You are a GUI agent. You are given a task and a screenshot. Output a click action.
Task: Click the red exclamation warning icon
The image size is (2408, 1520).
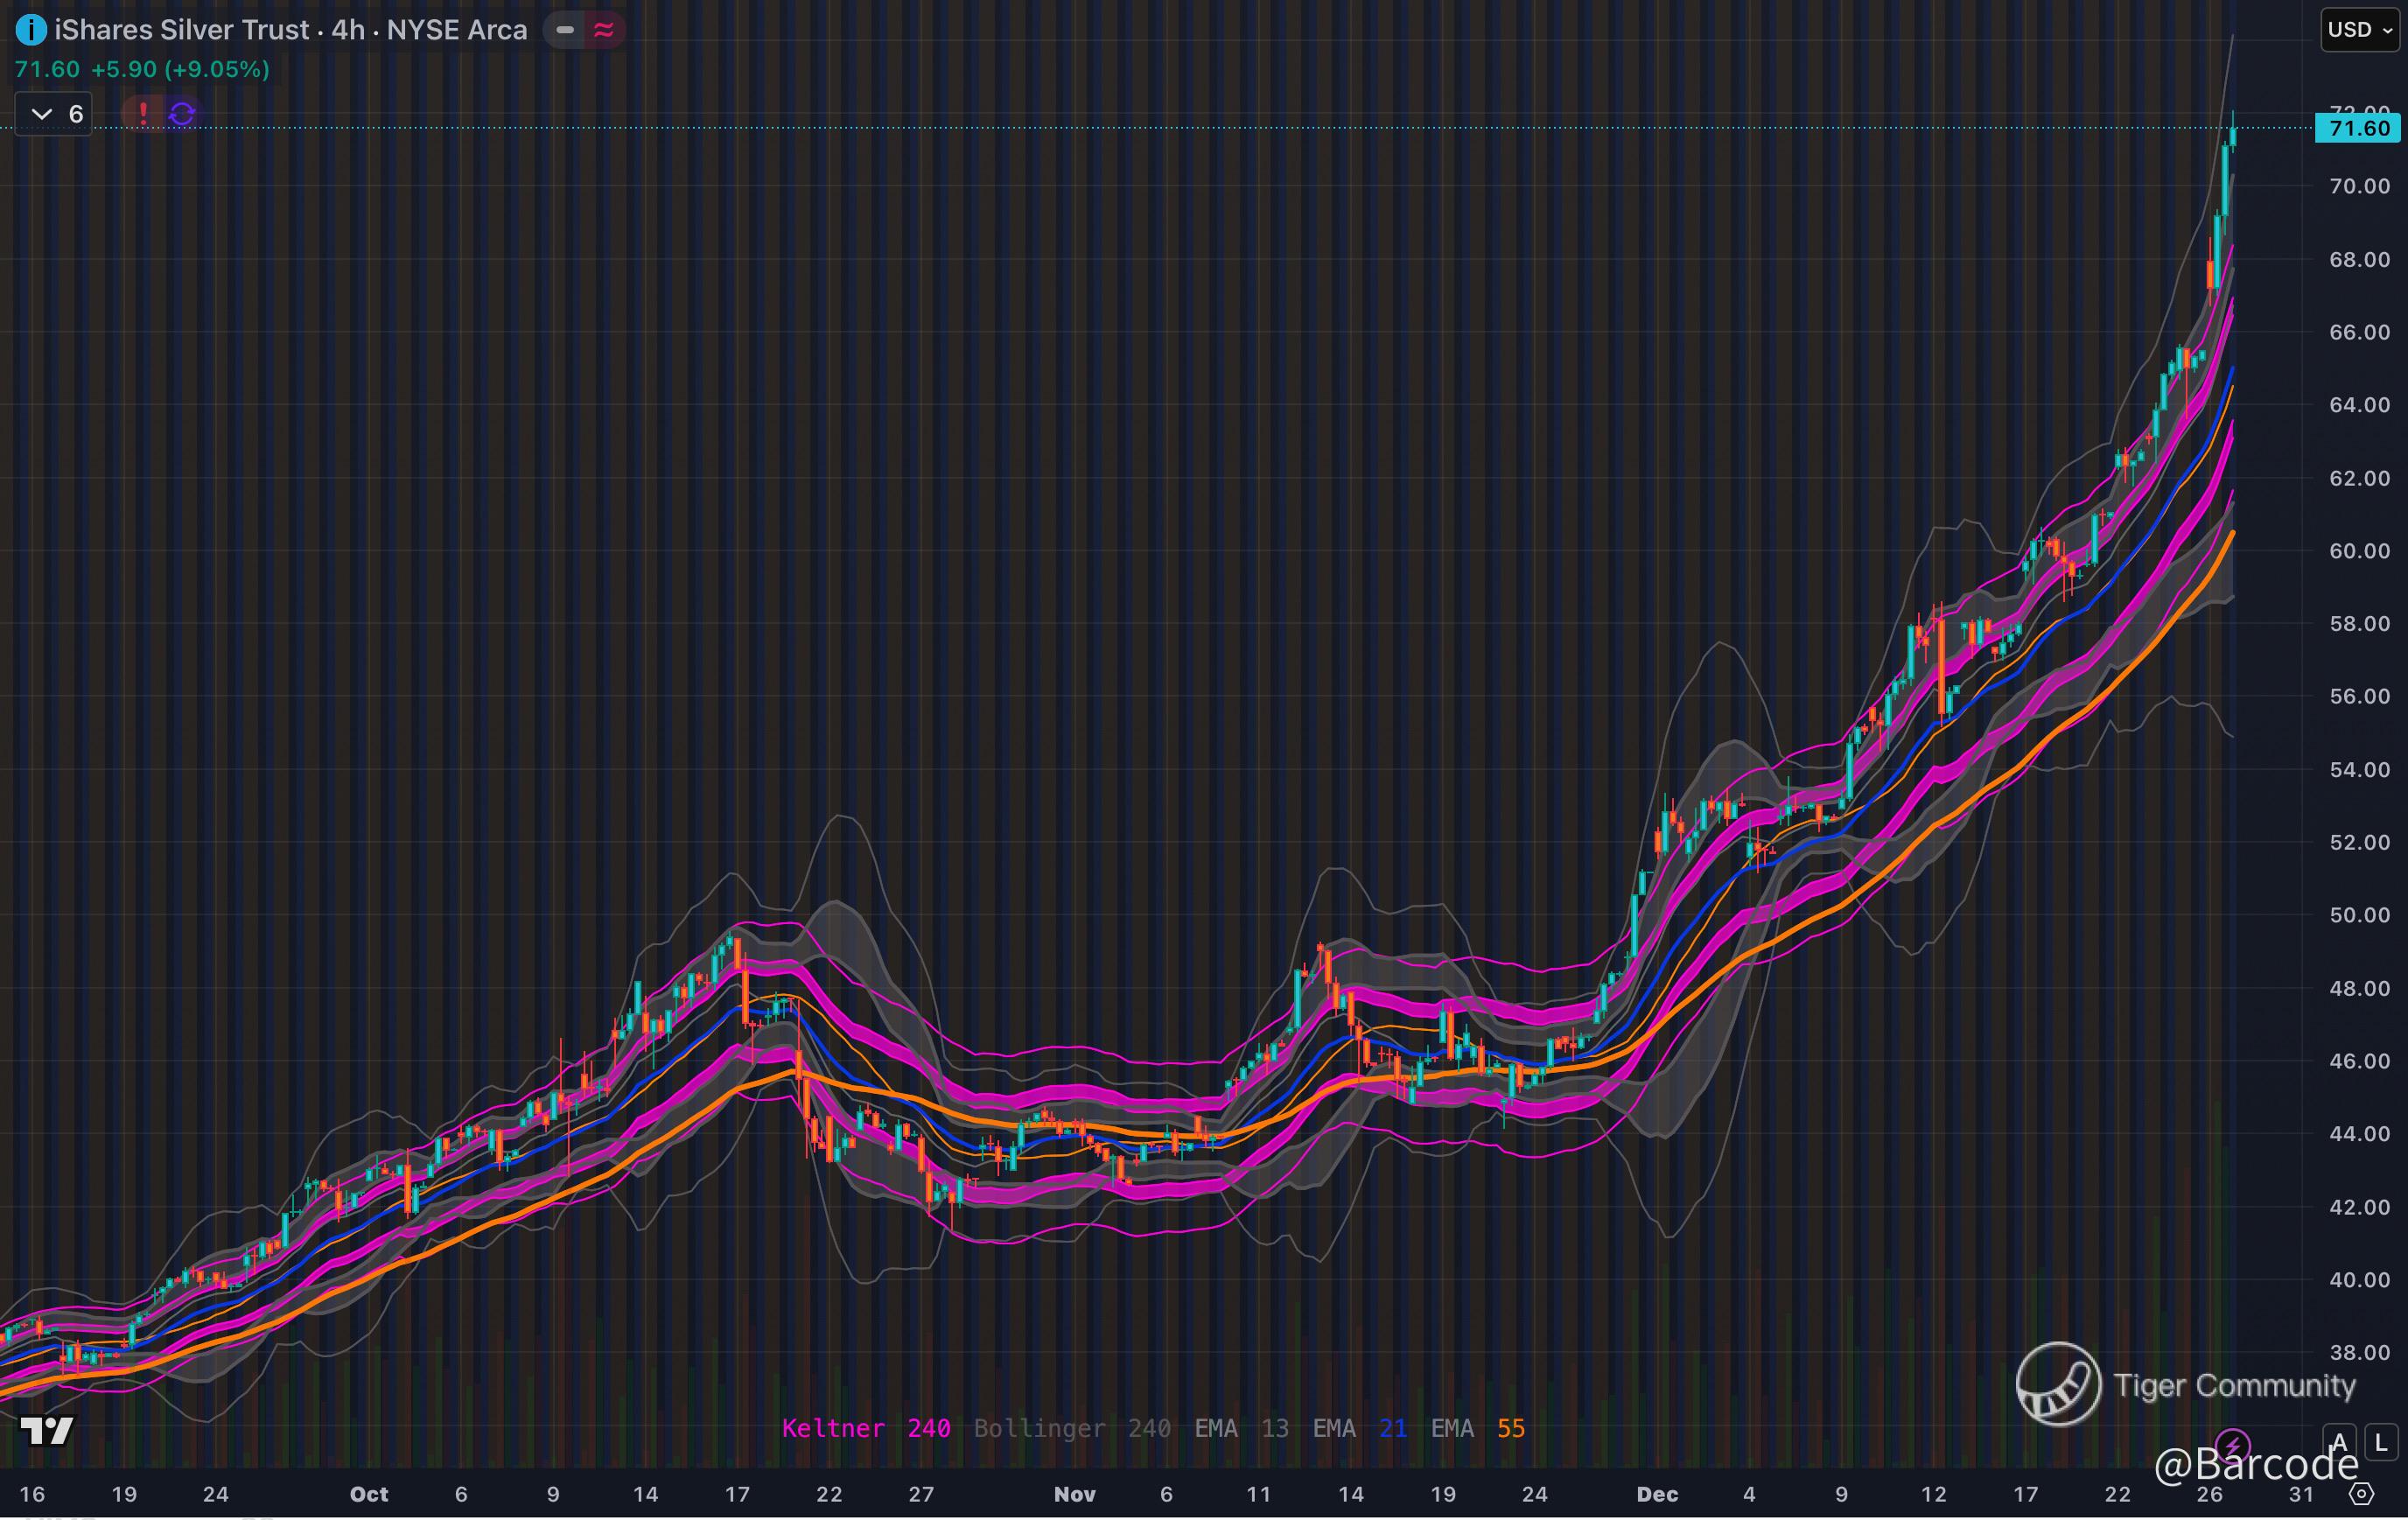(143, 114)
